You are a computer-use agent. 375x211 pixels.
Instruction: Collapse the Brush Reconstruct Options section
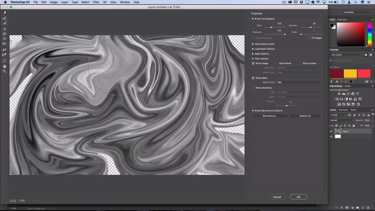point(253,111)
